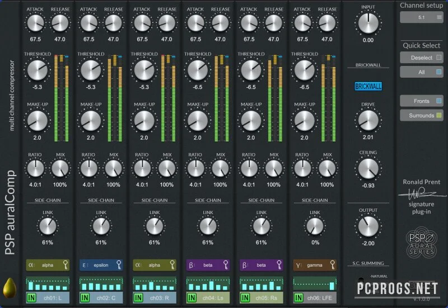
Task: Click the RELEASE knob on the ch01: L strip
Action: pyautogui.click(x=60, y=23)
